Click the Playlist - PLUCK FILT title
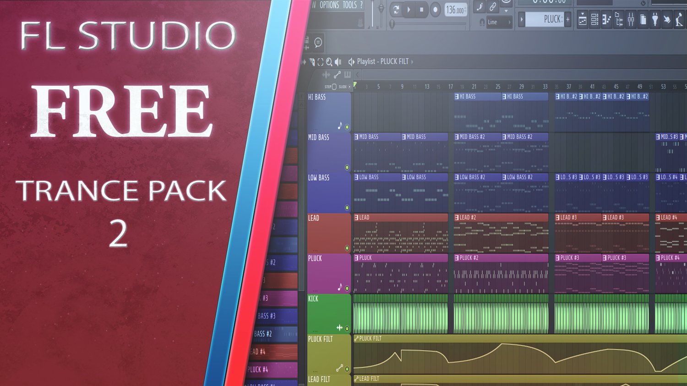Screen dimensions: 687x386 point(382,61)
